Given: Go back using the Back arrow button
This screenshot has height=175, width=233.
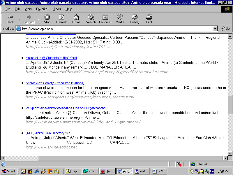Looking at the screenshot, I should 10,19.
